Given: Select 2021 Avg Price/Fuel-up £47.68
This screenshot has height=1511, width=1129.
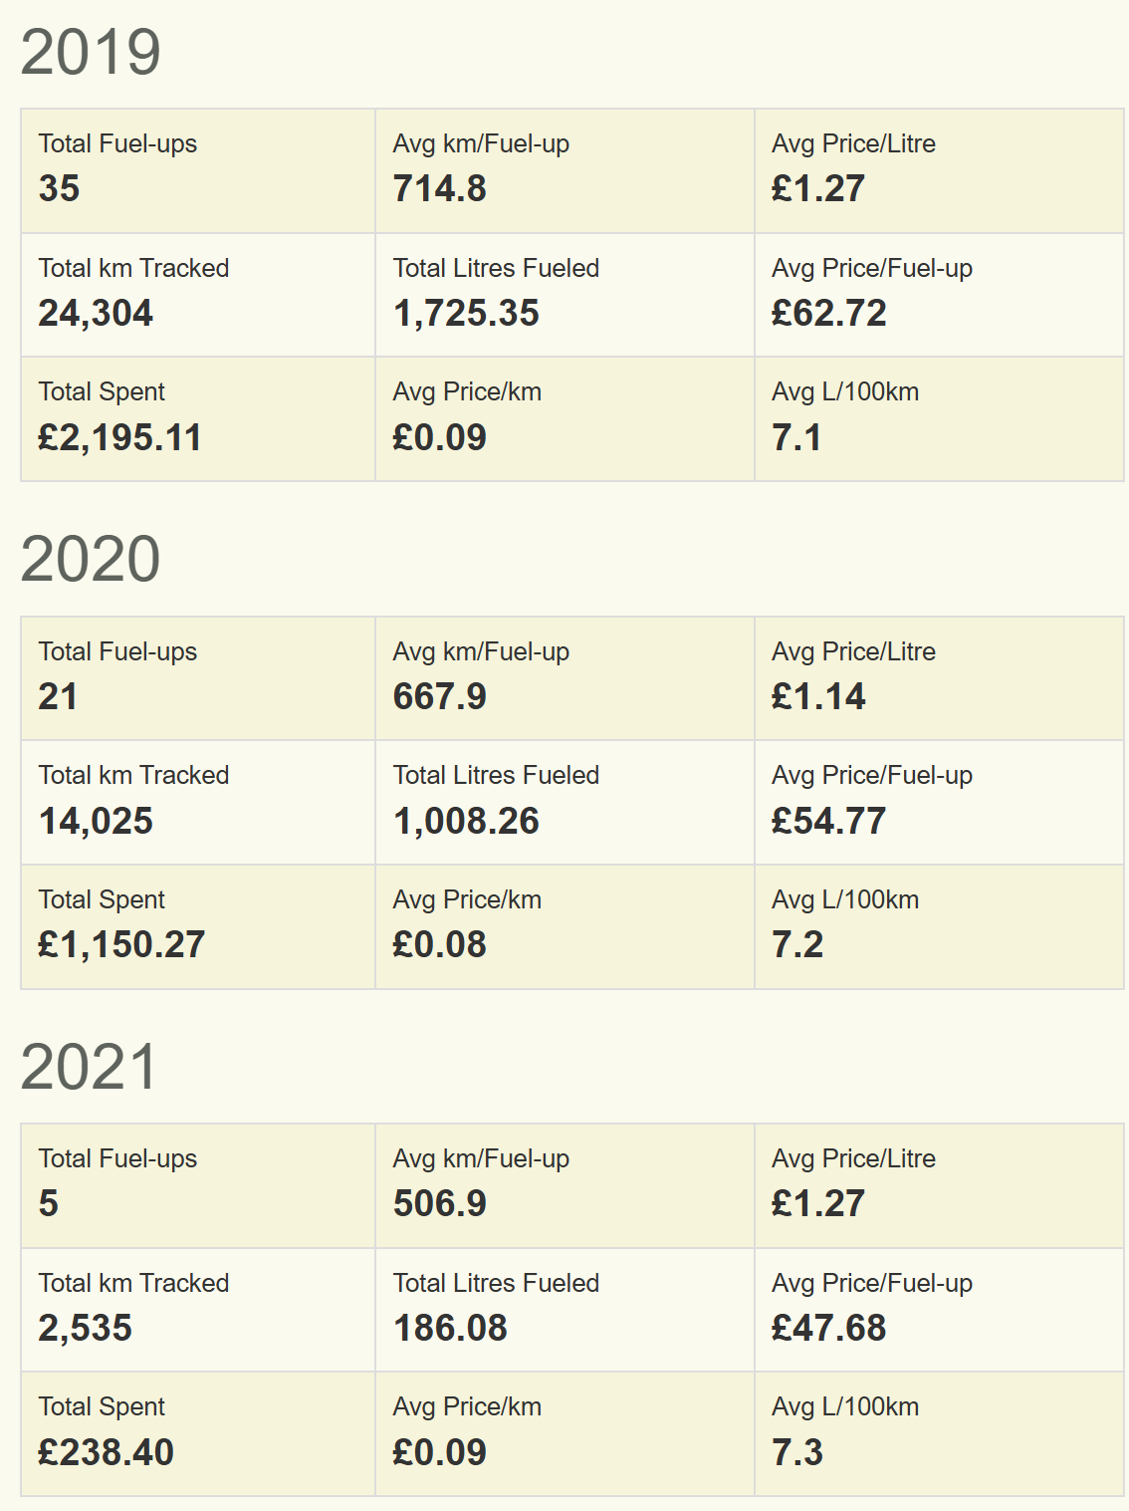Looking at the screenshot, I should [829, 1328].
